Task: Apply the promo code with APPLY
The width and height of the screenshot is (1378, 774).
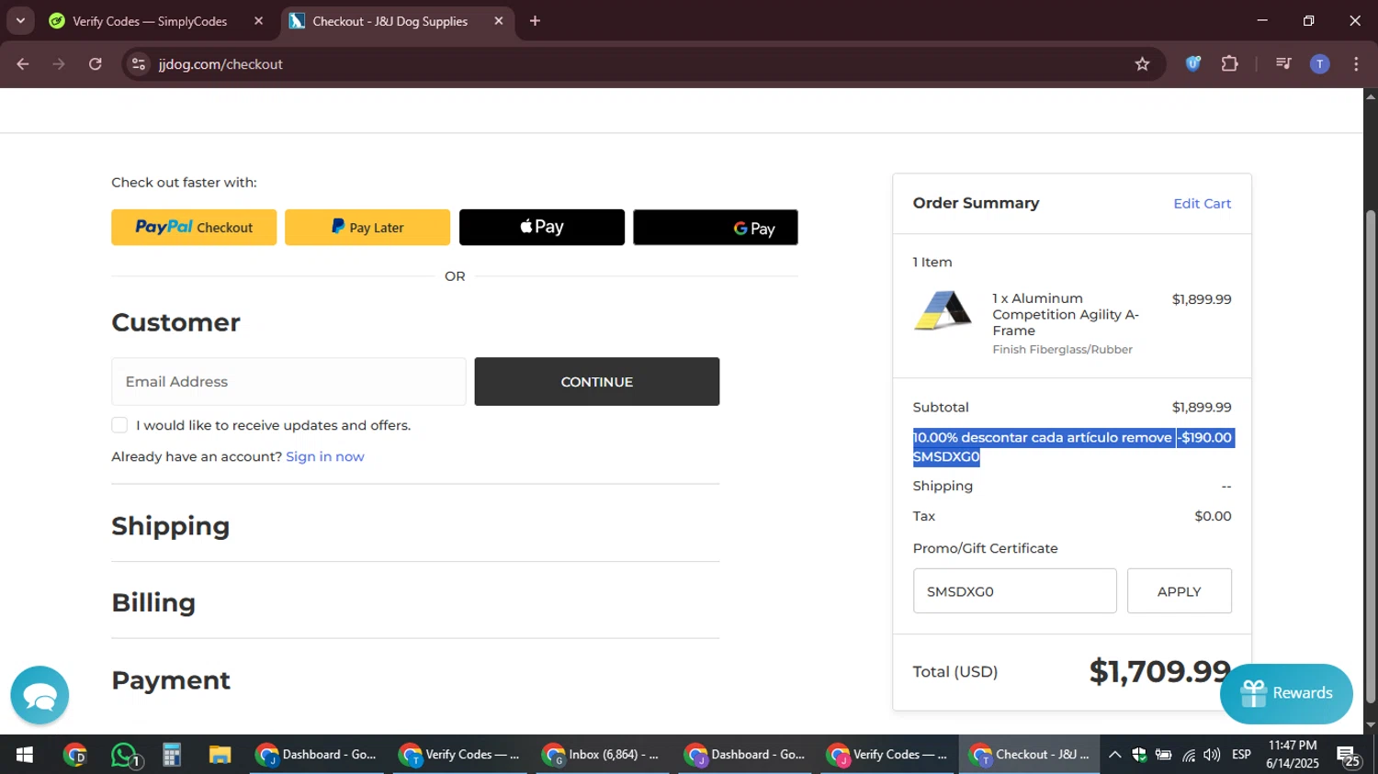Action: [1180, 591]
